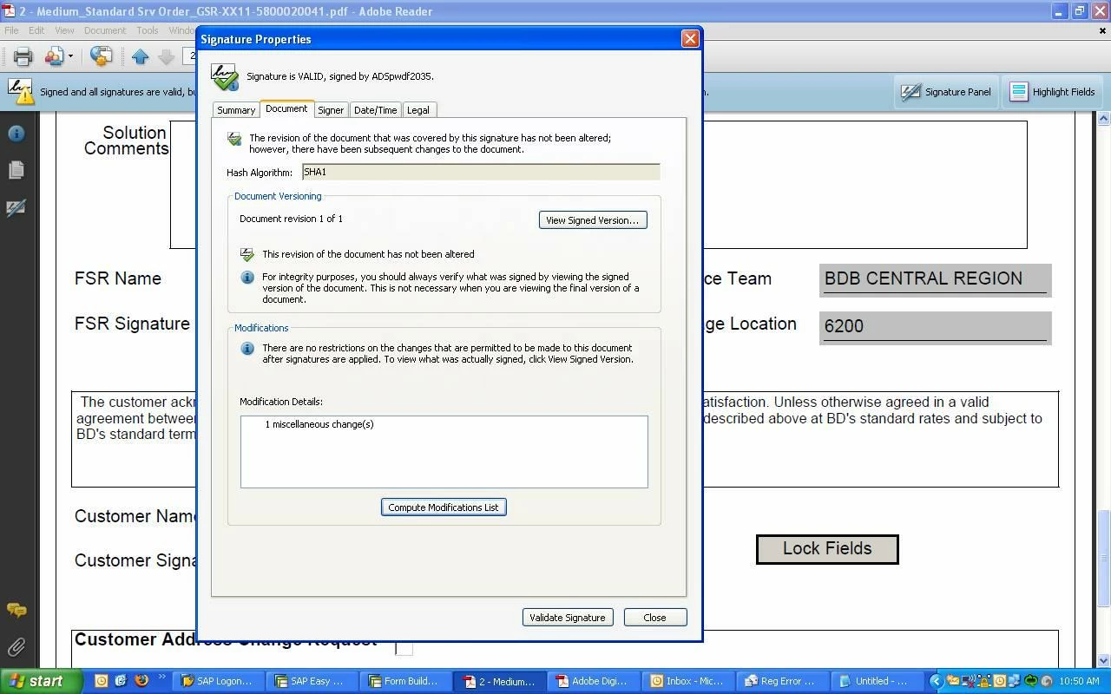Screen dimensions: 1111x694
Task: Open the Date/Time tab
Action: pyautogui.click(x=375, y=110)
